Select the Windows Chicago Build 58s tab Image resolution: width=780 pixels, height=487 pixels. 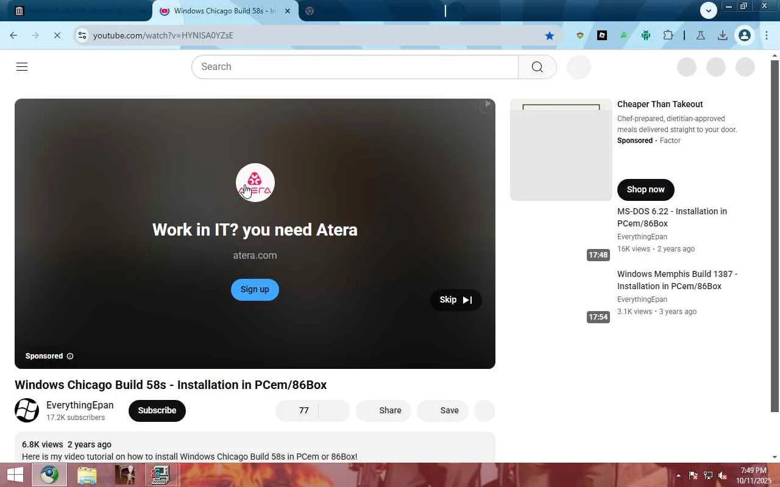tap(225, 11)
